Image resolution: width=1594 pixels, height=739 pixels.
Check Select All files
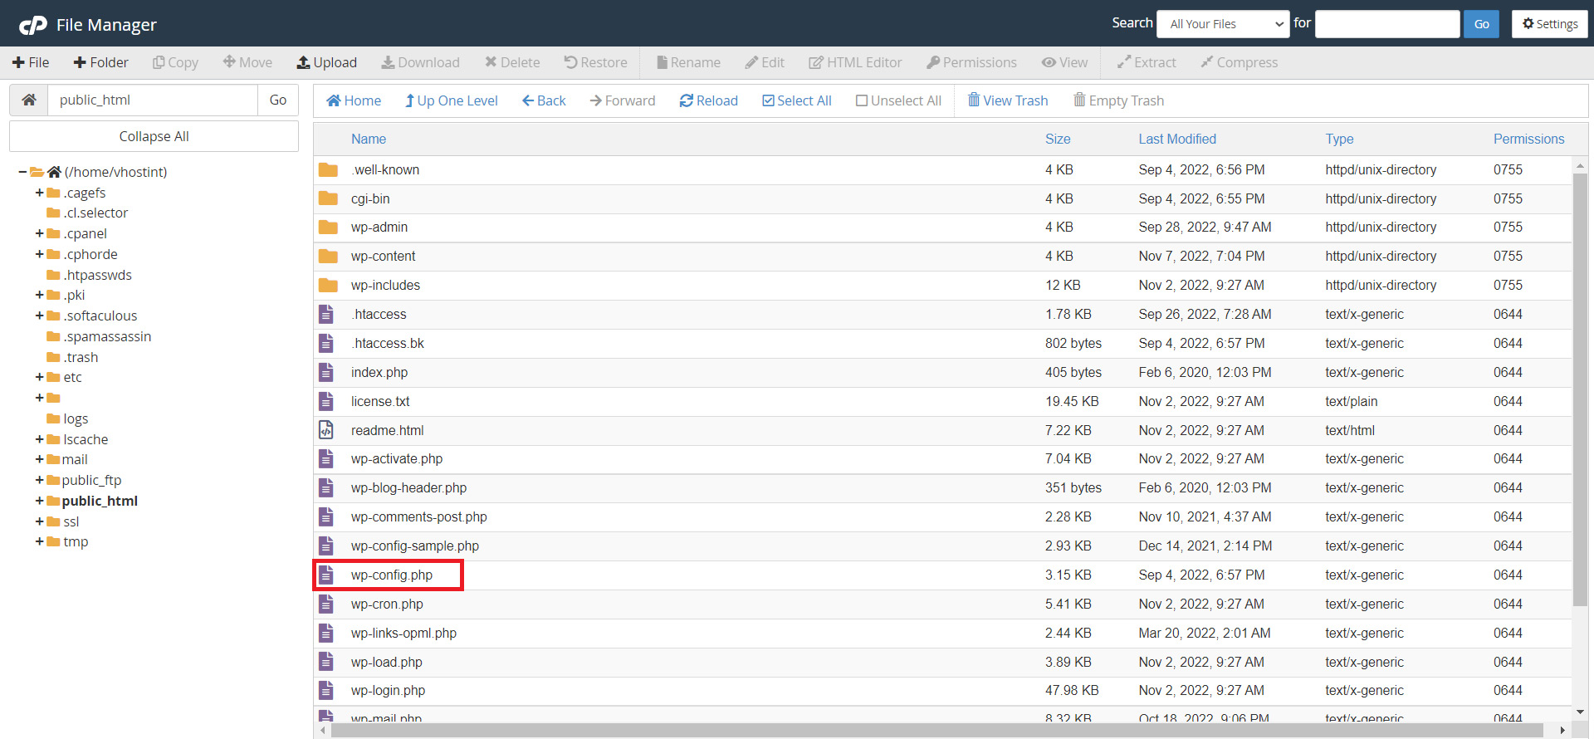pos(797,100)
